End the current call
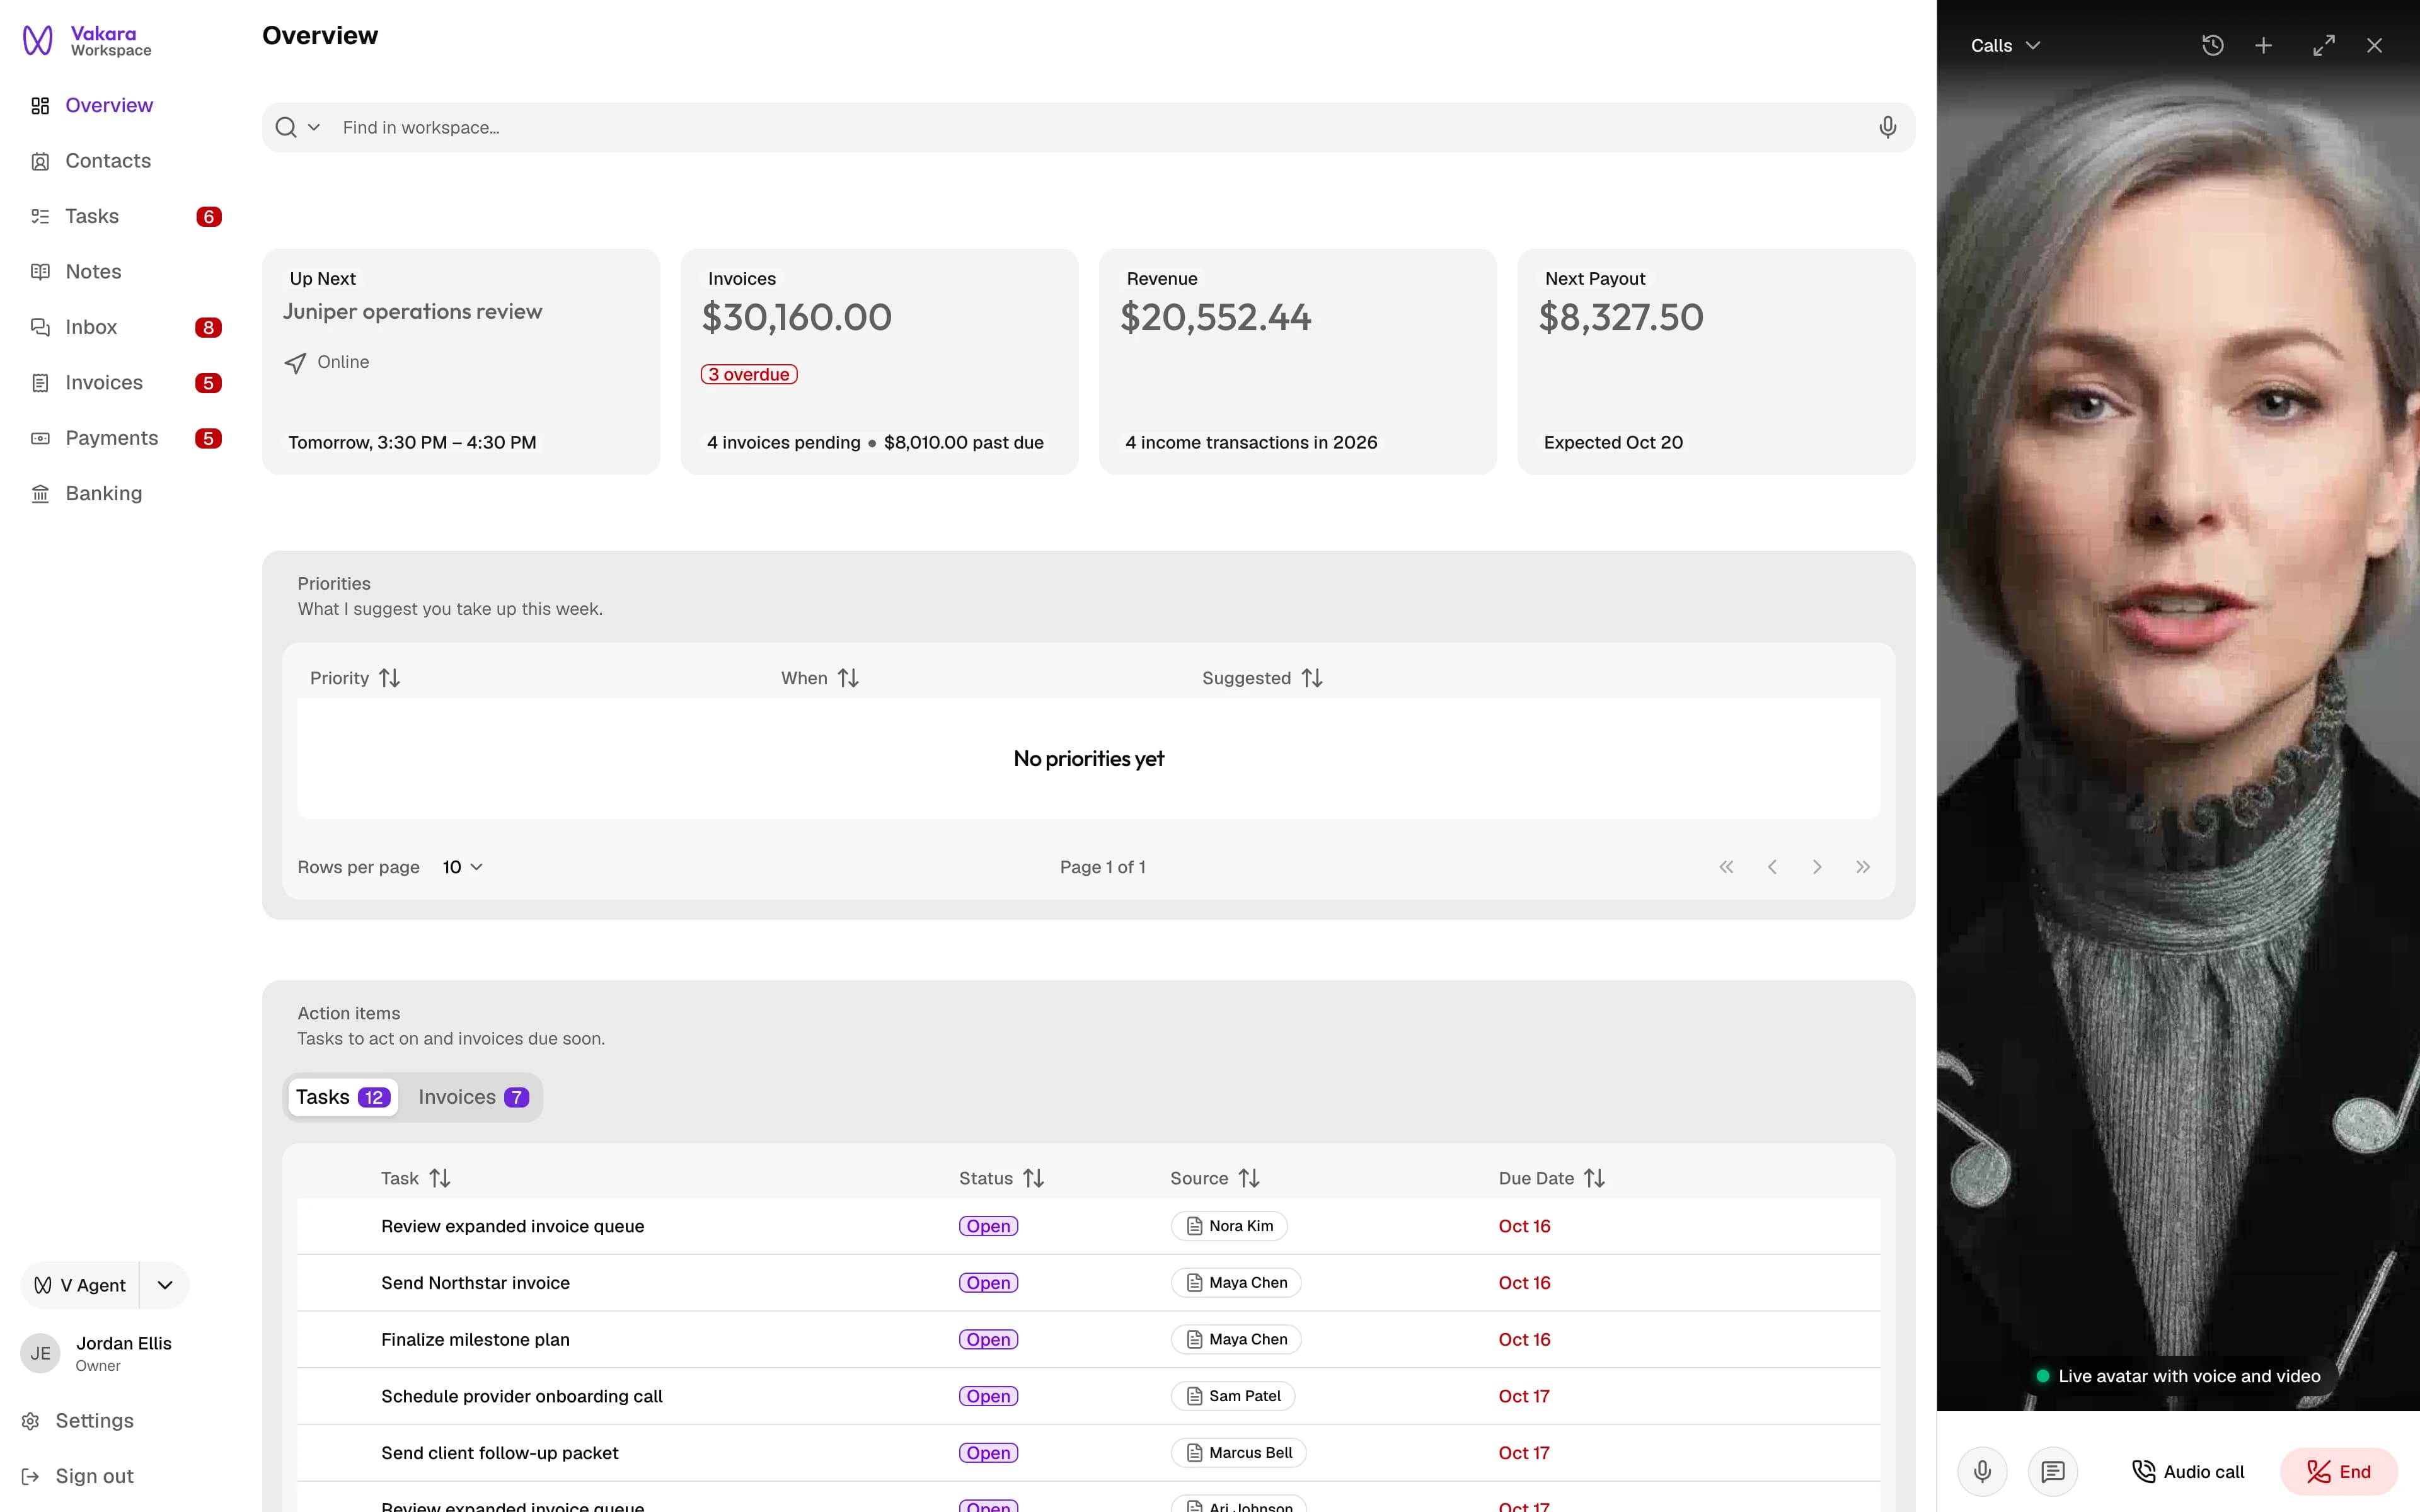The image size is (2420, 1512). [2338, 1471]
